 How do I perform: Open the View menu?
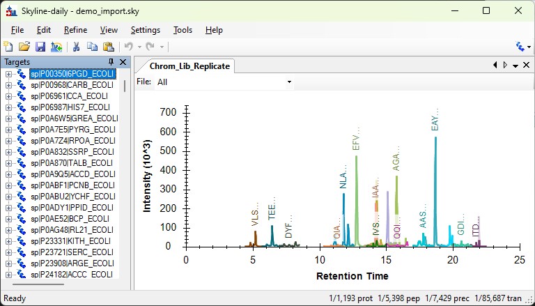[109, 30]
